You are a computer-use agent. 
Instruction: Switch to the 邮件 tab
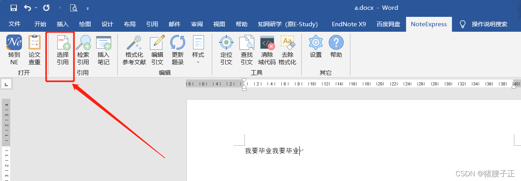(x=174, y=24)
